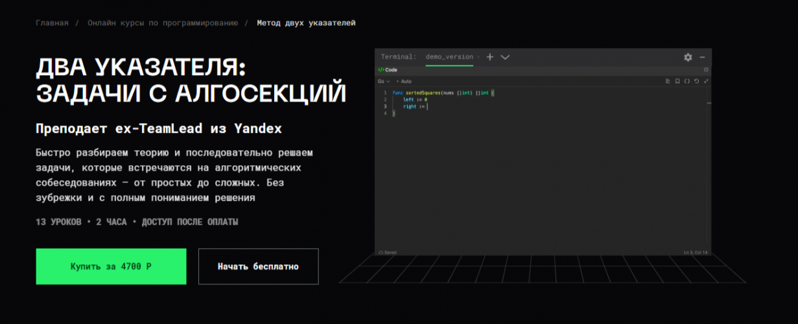Switch to the demo_version tab
This screenshot has height=324, width=798.
point(449,57)
